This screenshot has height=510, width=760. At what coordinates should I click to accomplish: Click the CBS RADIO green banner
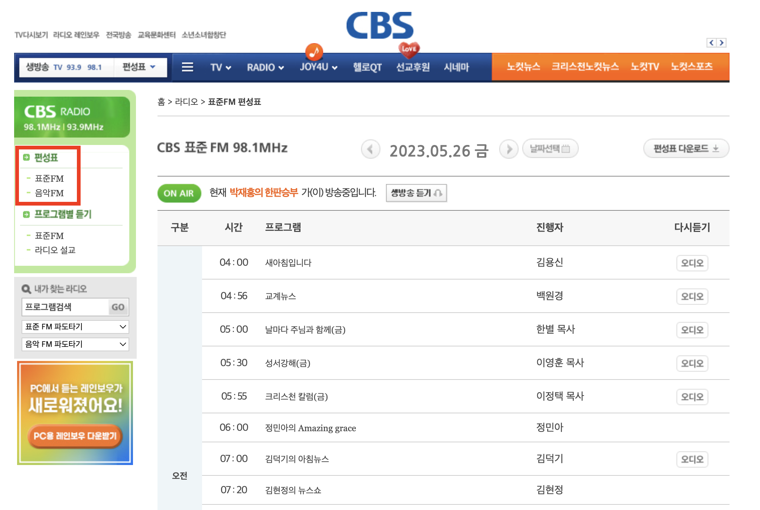(x=72, y=117)
